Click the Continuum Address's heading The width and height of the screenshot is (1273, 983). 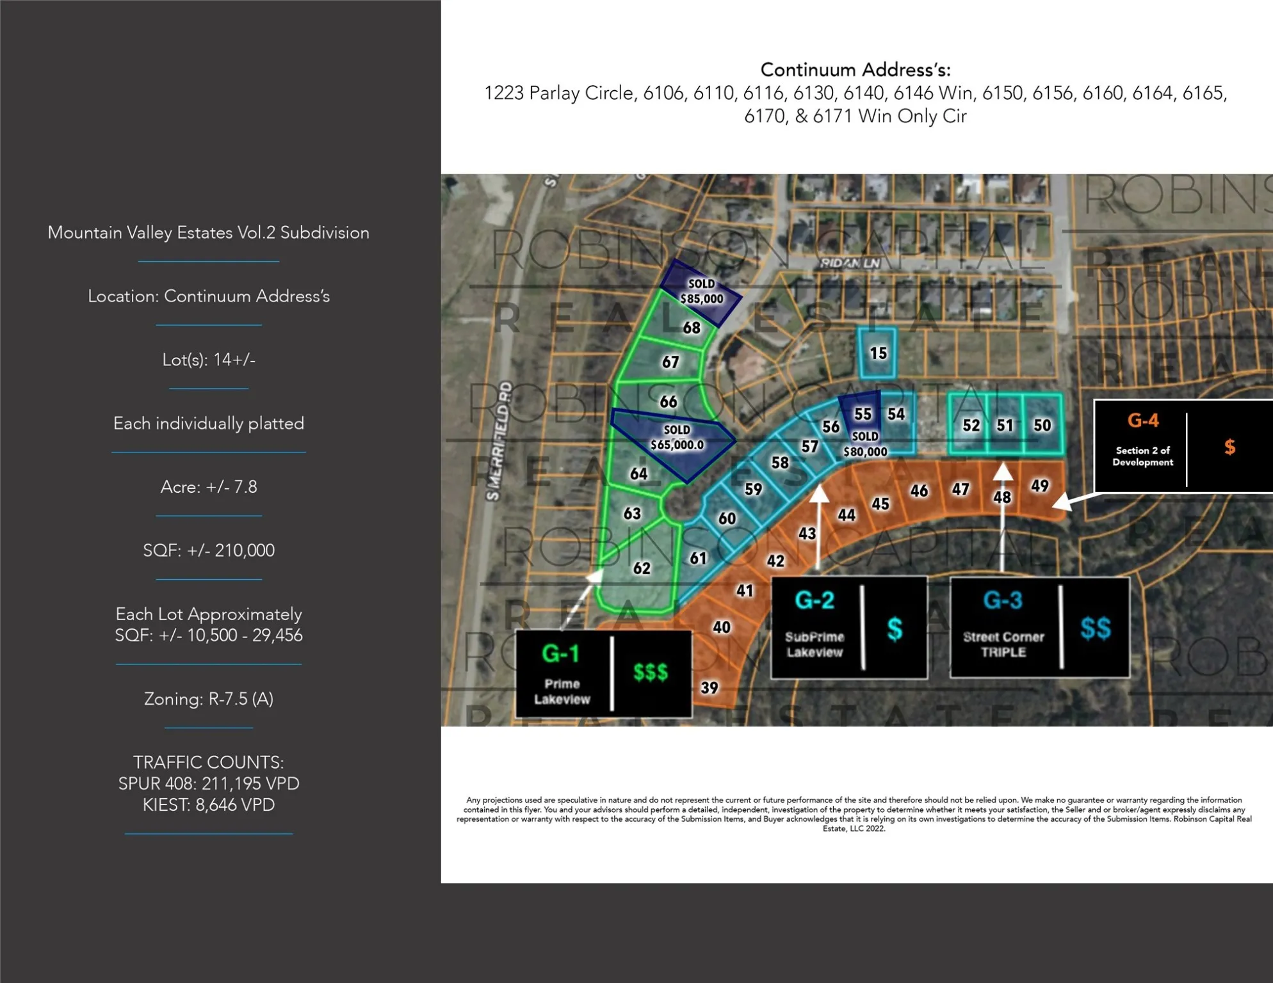[x=855, y=70]
